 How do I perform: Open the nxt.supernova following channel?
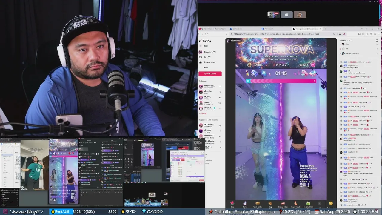[x=210, y=87]
